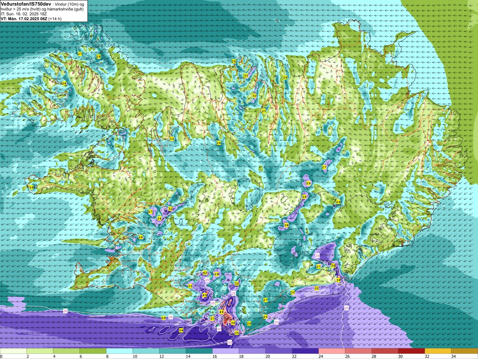Click the yellow gust label 42
Screen dimensions: 478x359
pyautogui.click(x=205, y=273)
